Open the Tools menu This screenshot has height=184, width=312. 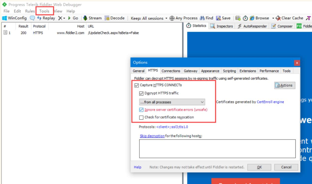(x=44, y=11)
